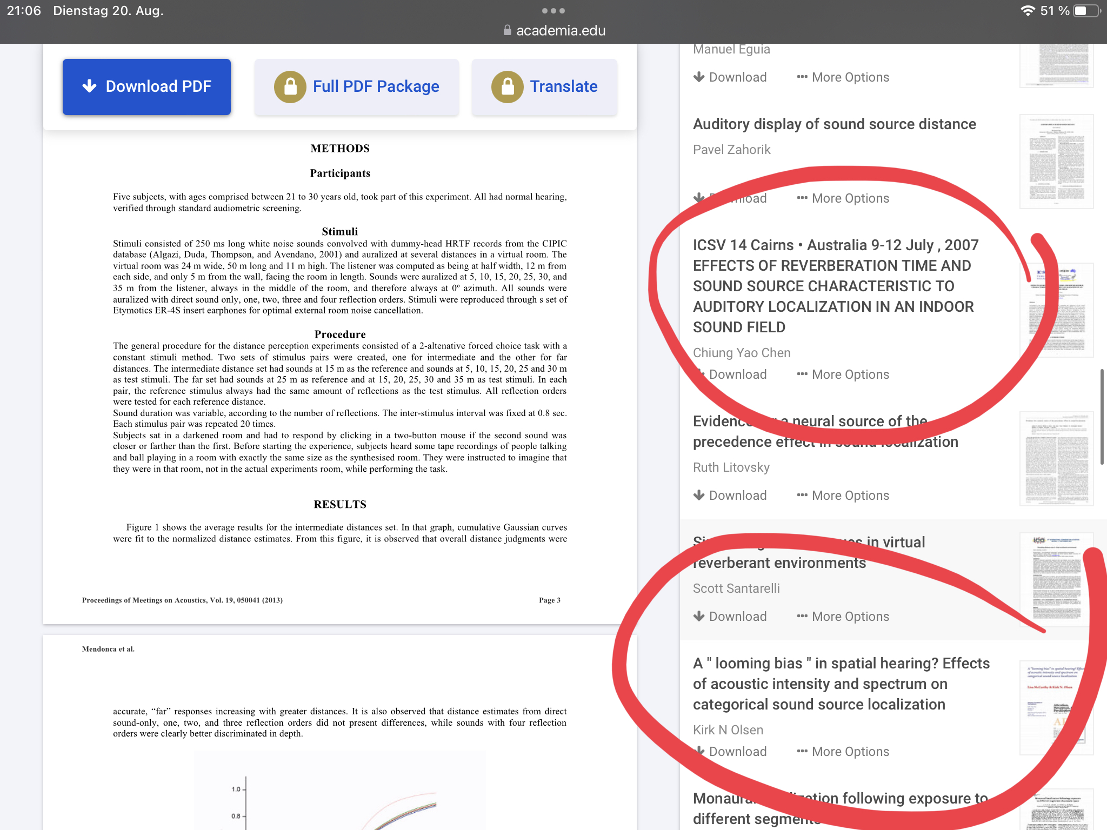The image size is (1107, 830).
Task: Open author Chiung Yao Chen's profile
Action: point(742,353)
